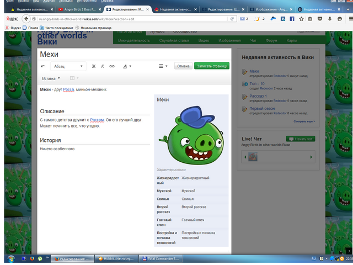
Task: Open Изображения in wiki navigation
Action: click(x=229, y=40)
